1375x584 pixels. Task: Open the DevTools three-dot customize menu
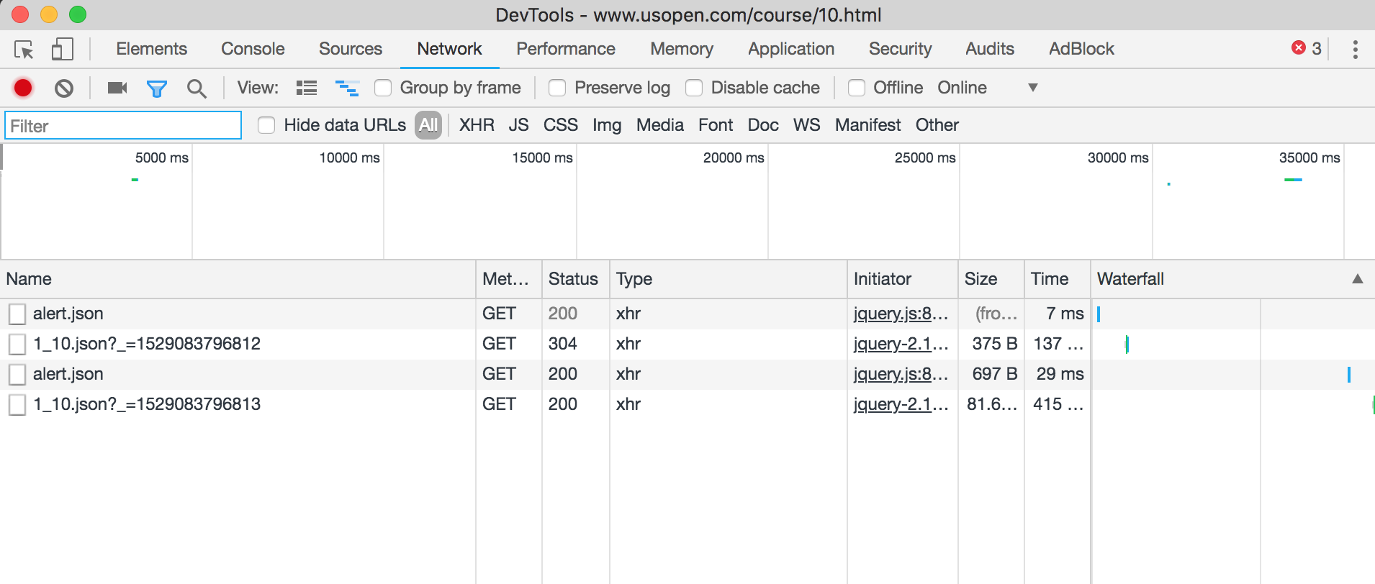1355,50
